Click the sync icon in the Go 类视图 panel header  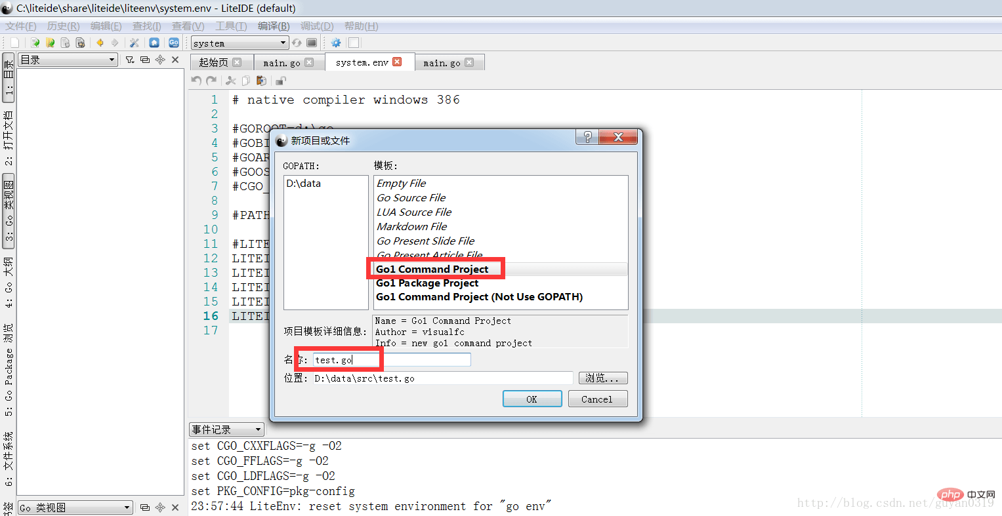click(x=145, y=507)
